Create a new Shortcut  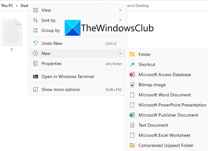tap(167, 65)
